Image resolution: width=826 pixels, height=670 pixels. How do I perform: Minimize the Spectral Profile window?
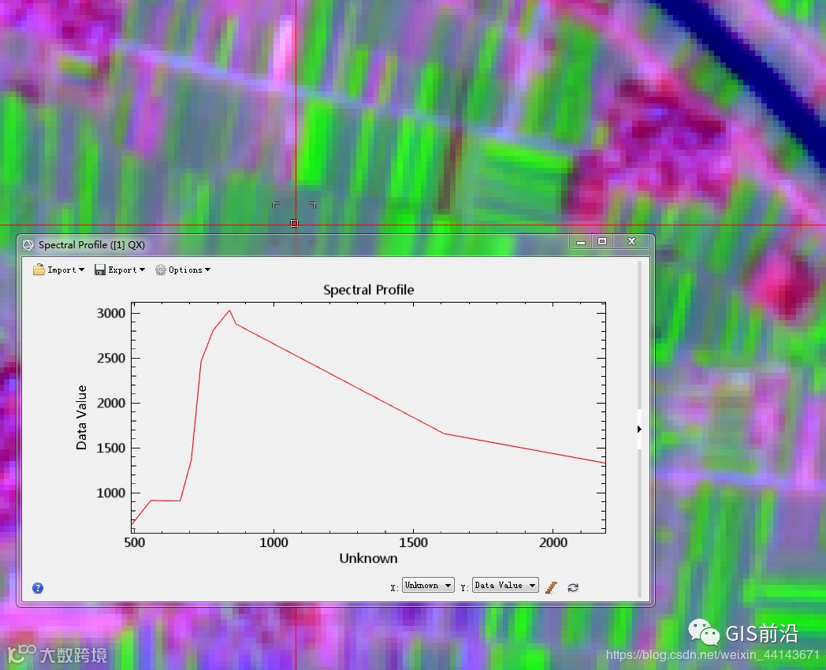coord(581,242)
